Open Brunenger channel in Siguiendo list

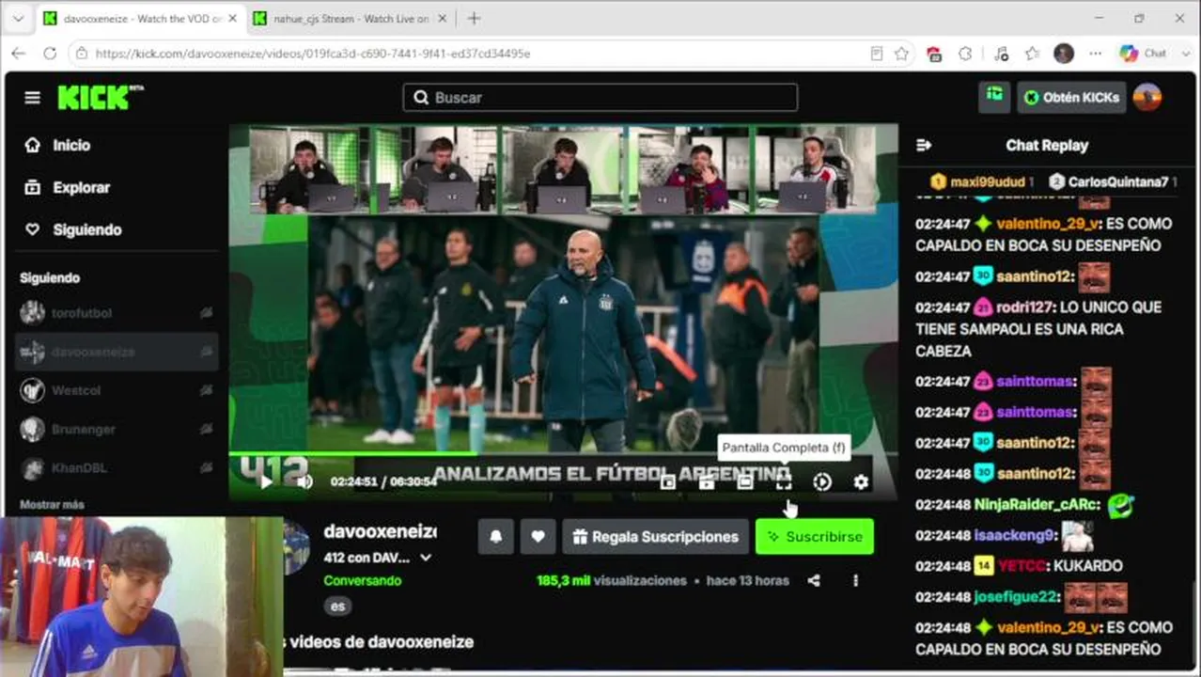[x=117, y=429]
